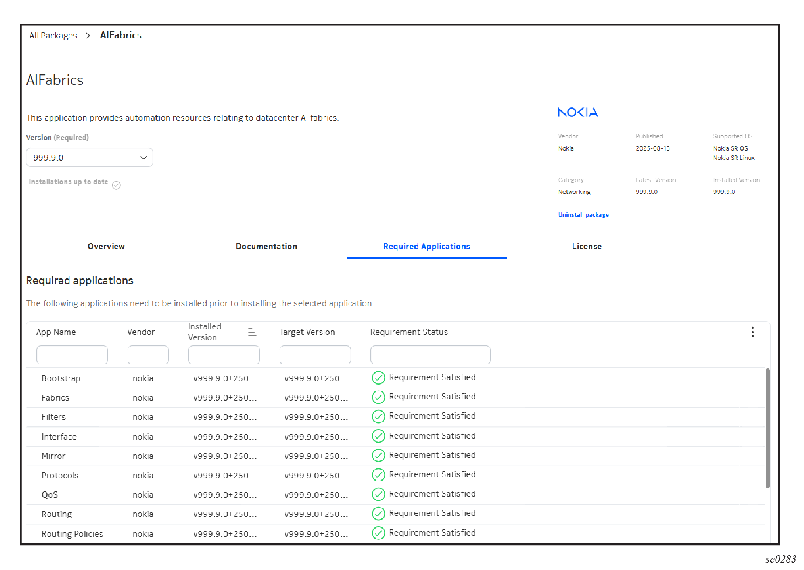Click the Routing Policies row check icon
Screen dimensions: 804x570
(x=378, y=533)
